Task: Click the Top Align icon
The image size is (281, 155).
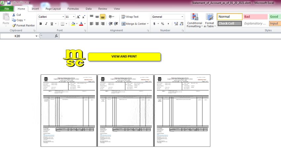Action: tap(92, 17)
